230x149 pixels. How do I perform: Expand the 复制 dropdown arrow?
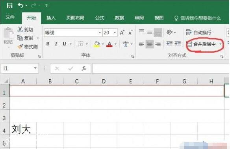(x=38, y=38)
